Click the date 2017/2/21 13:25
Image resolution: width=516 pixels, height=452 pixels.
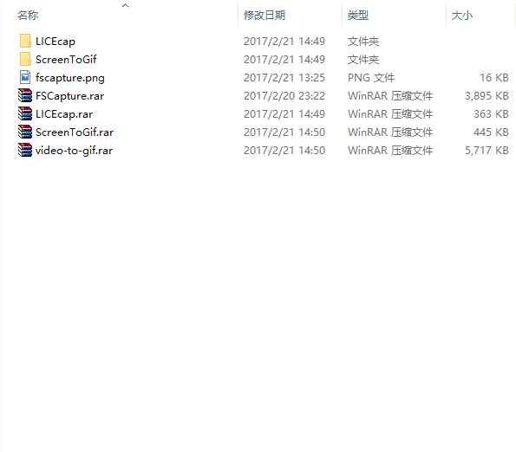click(284, 78)
